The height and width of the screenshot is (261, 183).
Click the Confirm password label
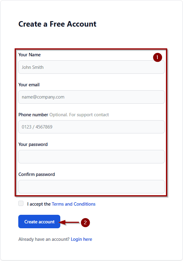click(37, 174)
